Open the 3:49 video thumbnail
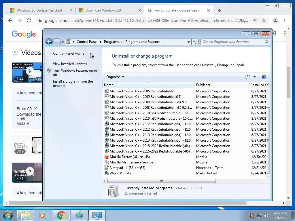Screen dimensions: 295x221 click(27, 145)
